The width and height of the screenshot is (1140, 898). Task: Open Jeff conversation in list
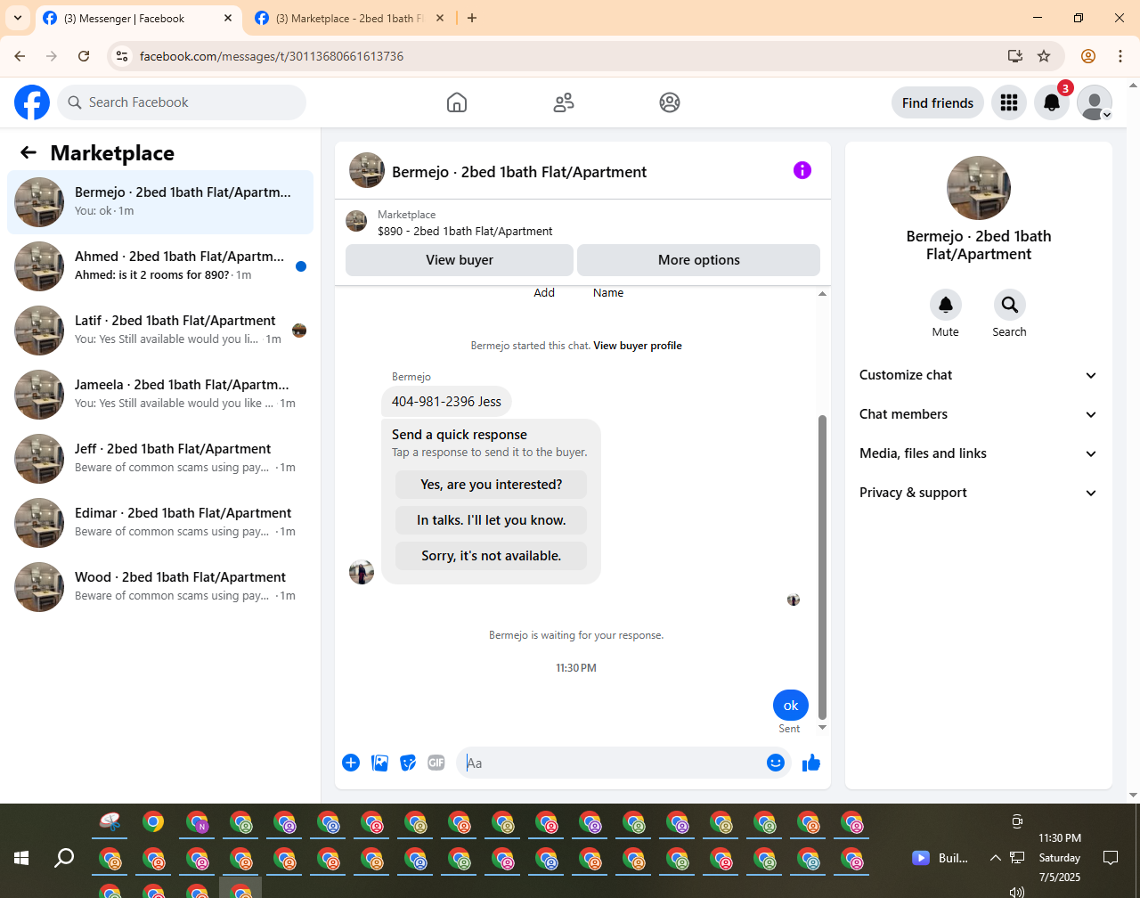pyautogui.click(x=160, y=459)
